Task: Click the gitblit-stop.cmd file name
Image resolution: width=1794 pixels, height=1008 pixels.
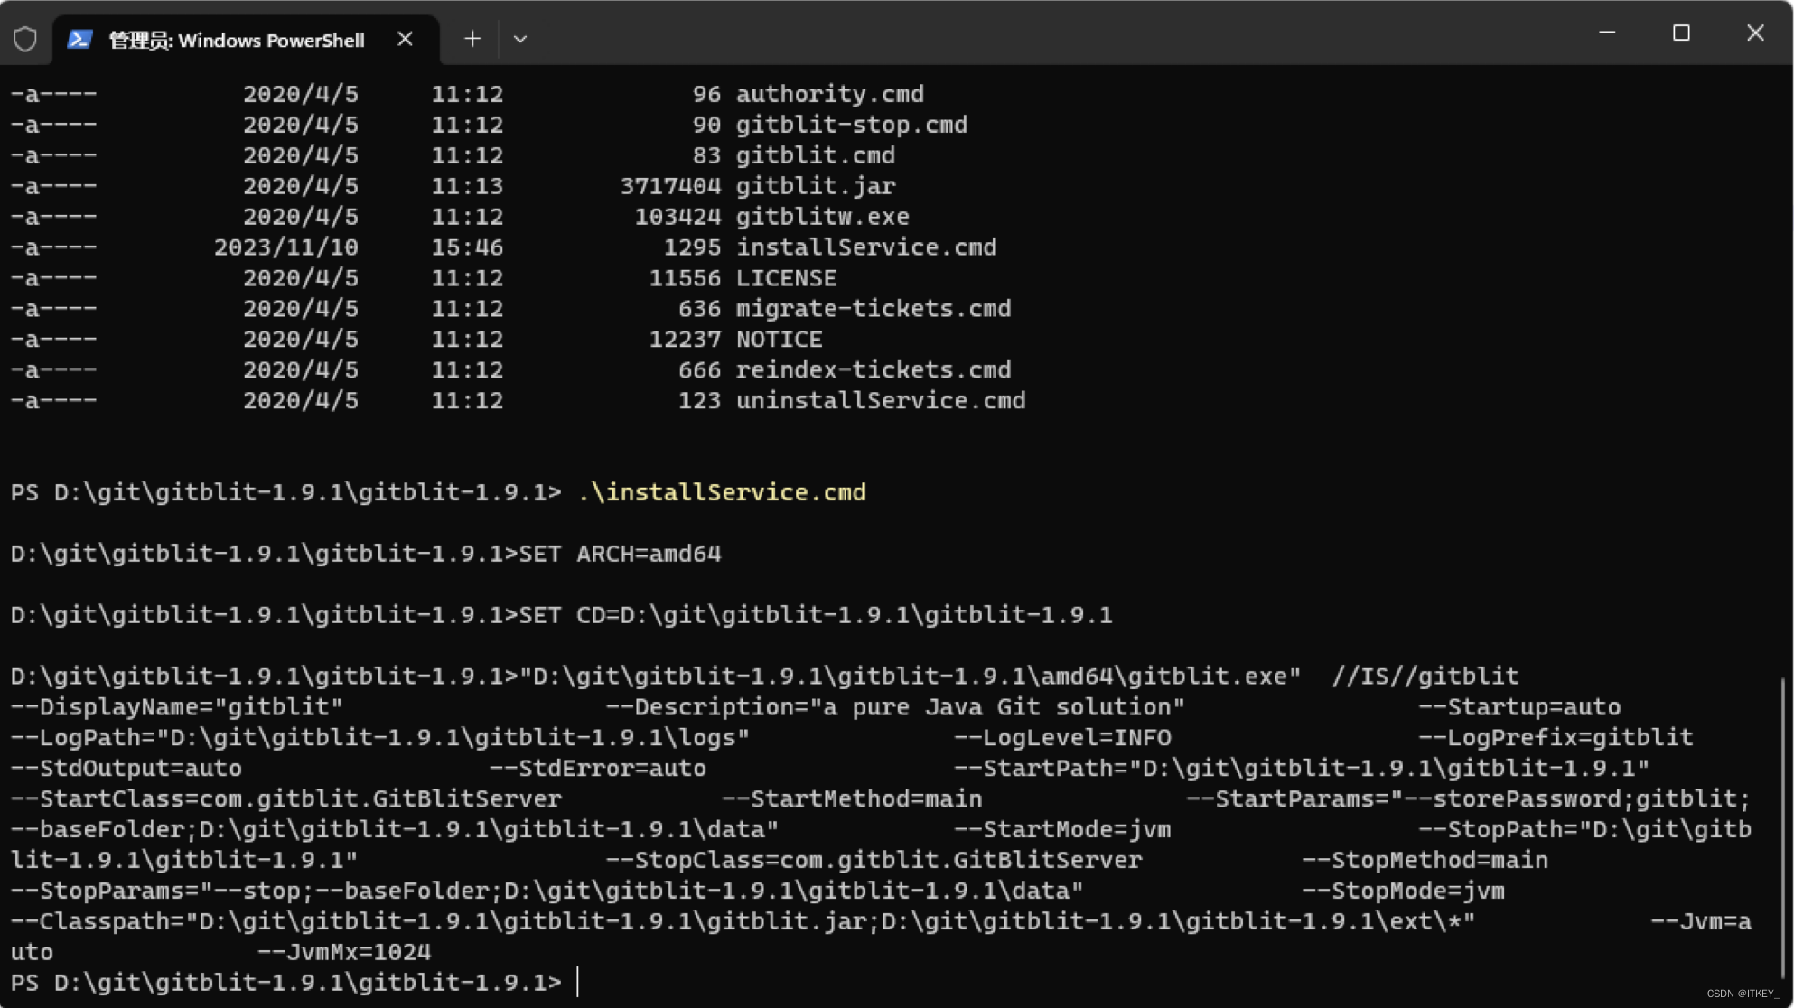Action: [x=852, y=125]
